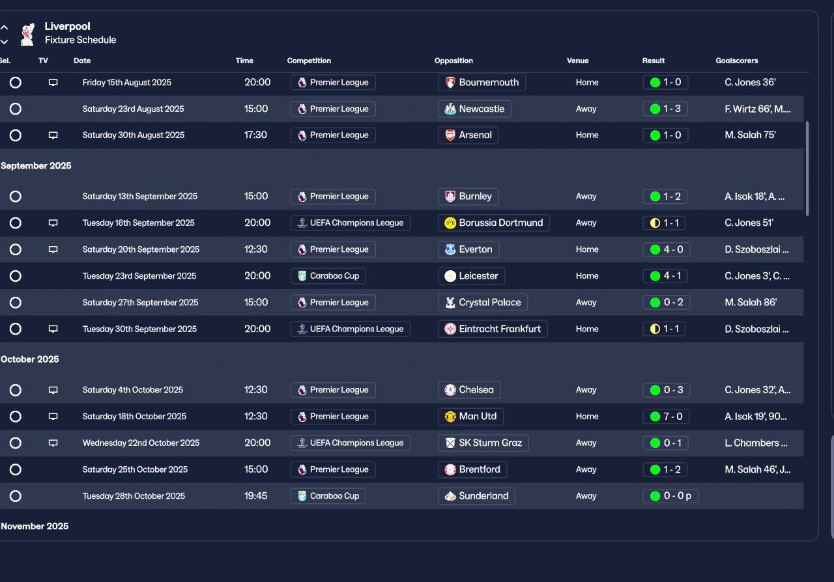Select the Crystal Palace fixture radio circle
Screen dimensions: 834x582
(16, 303)
